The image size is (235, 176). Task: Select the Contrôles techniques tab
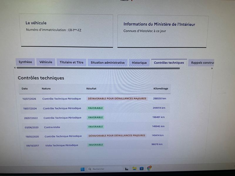coord(169,63)
